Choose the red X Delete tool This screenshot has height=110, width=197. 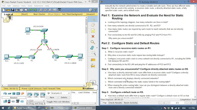pyautogui.click(x=93, y=36)
